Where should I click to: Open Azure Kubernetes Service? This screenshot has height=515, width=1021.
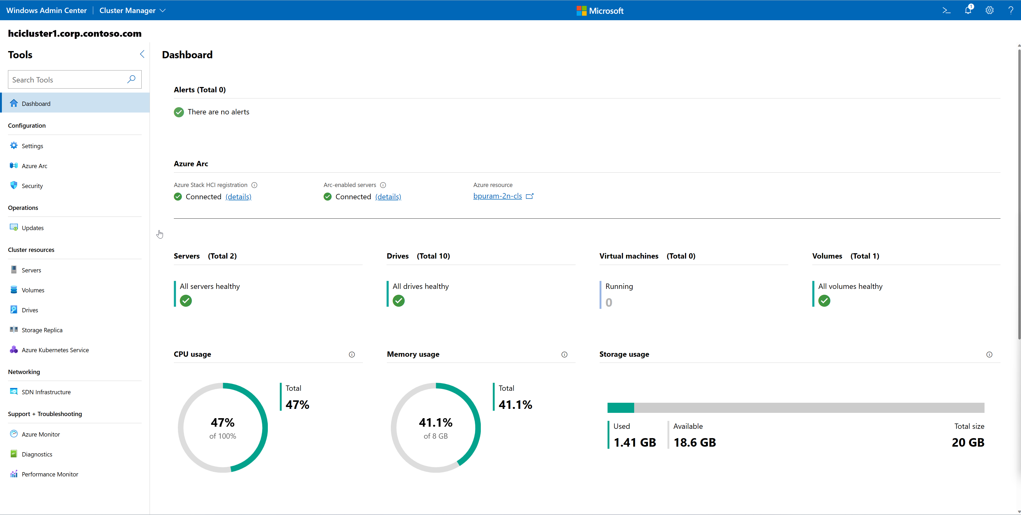[x=55, y=350]
